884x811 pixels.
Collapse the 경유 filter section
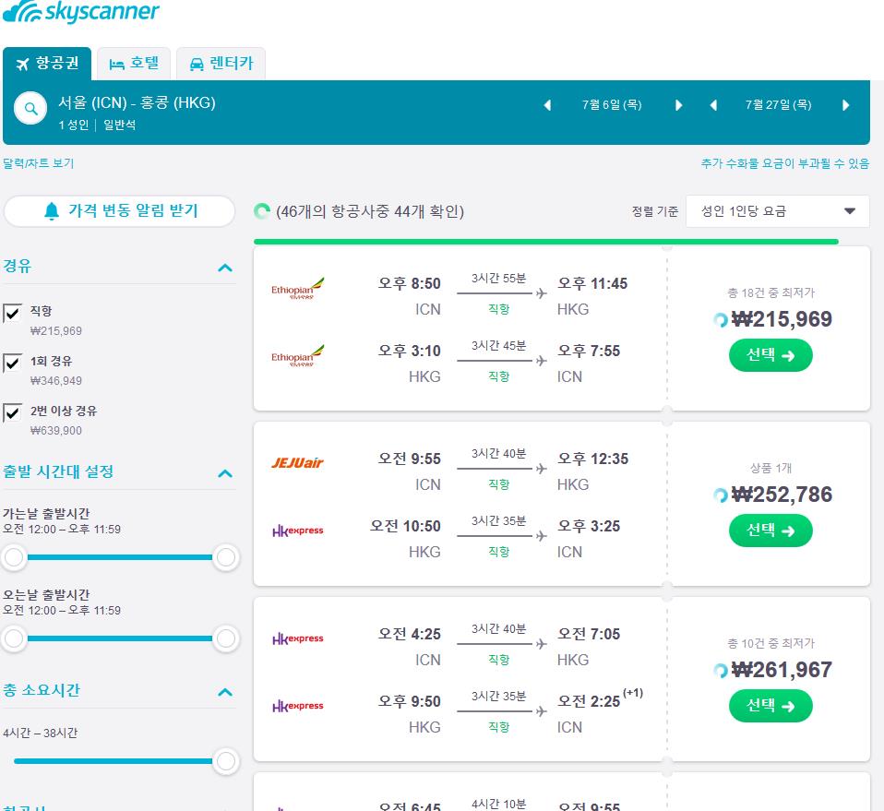point(225,268)
